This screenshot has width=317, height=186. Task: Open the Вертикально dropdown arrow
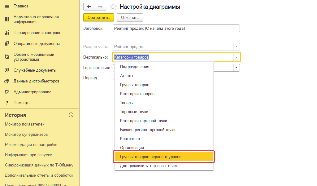pyautogui.click(x=236, y=57)
